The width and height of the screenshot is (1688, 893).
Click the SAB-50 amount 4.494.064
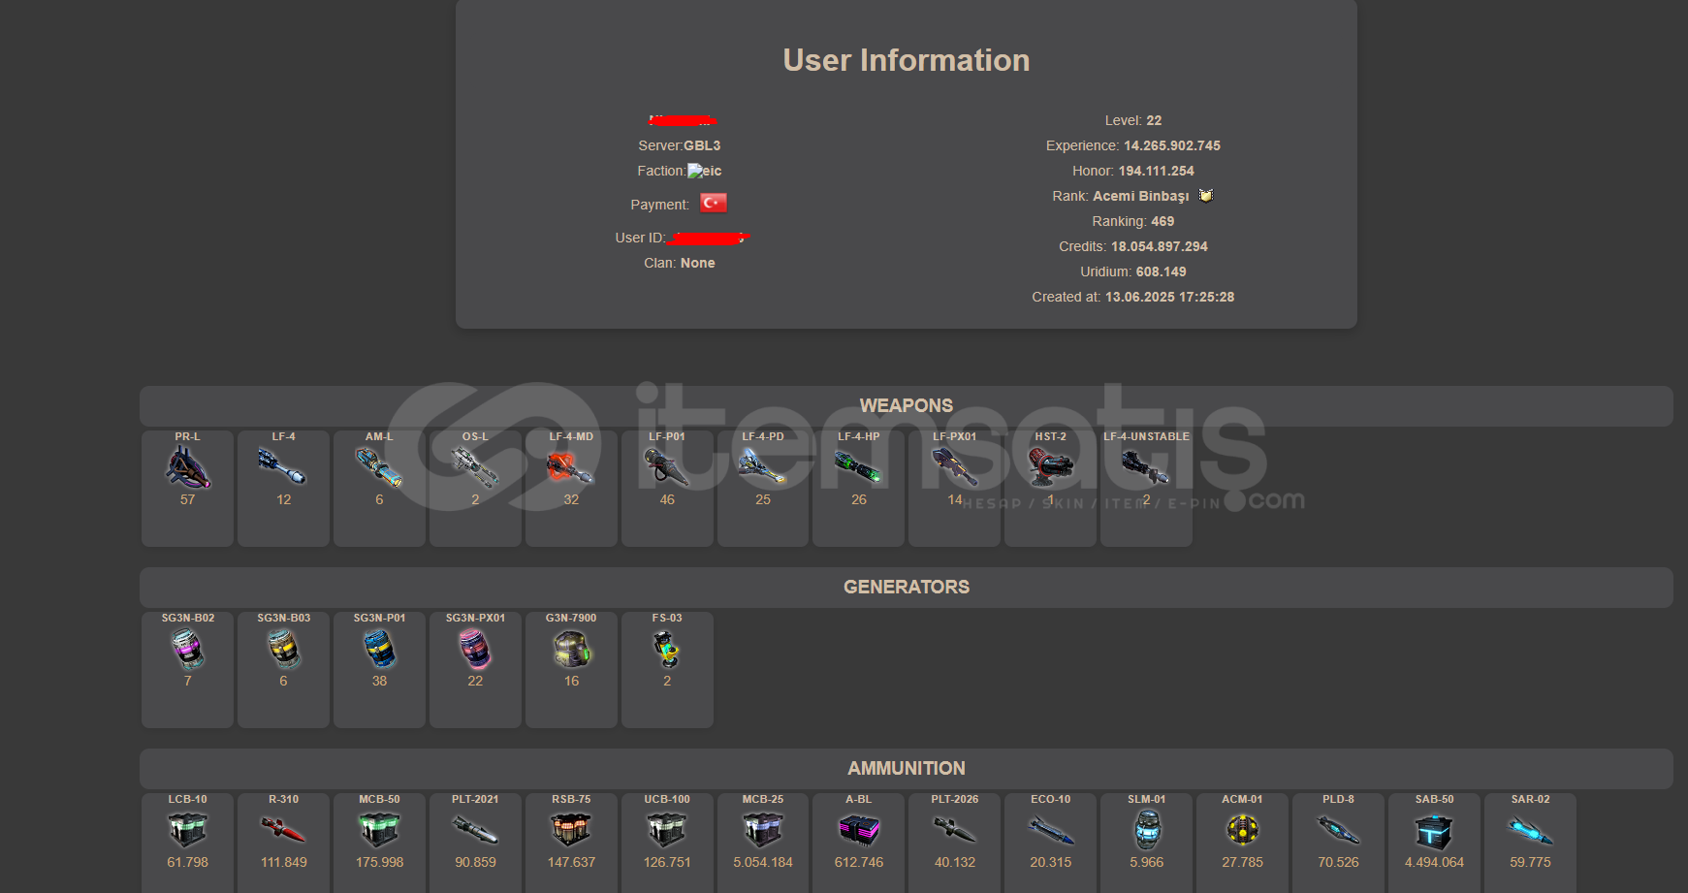1434,862
